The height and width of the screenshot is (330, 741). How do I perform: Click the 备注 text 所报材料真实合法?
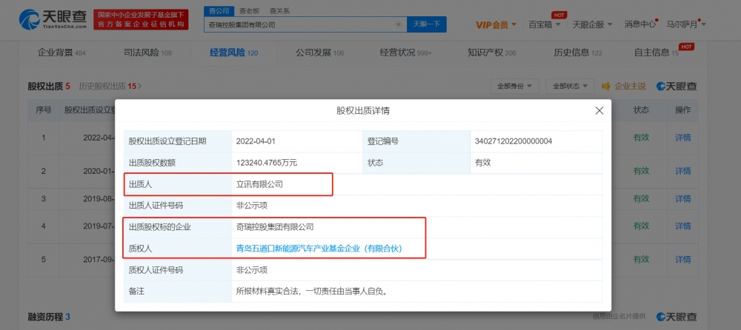[x=312, y=292]
